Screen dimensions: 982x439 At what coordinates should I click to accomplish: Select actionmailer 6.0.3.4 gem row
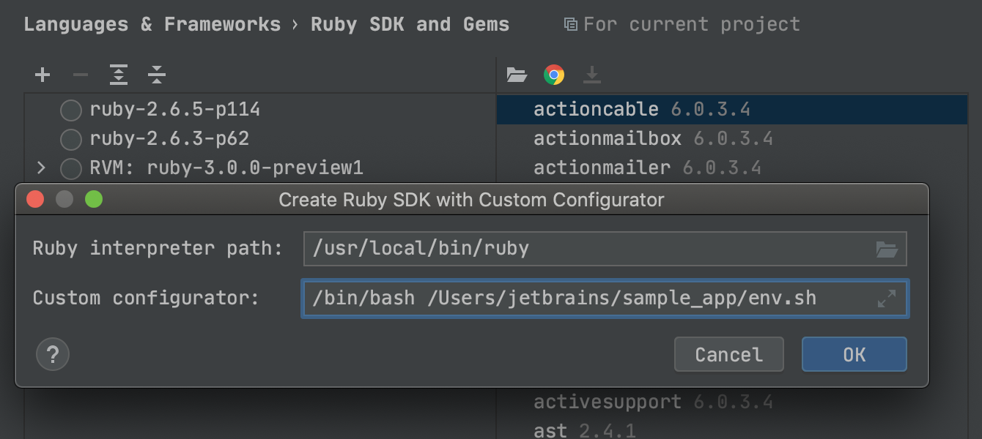pos(732,168)
